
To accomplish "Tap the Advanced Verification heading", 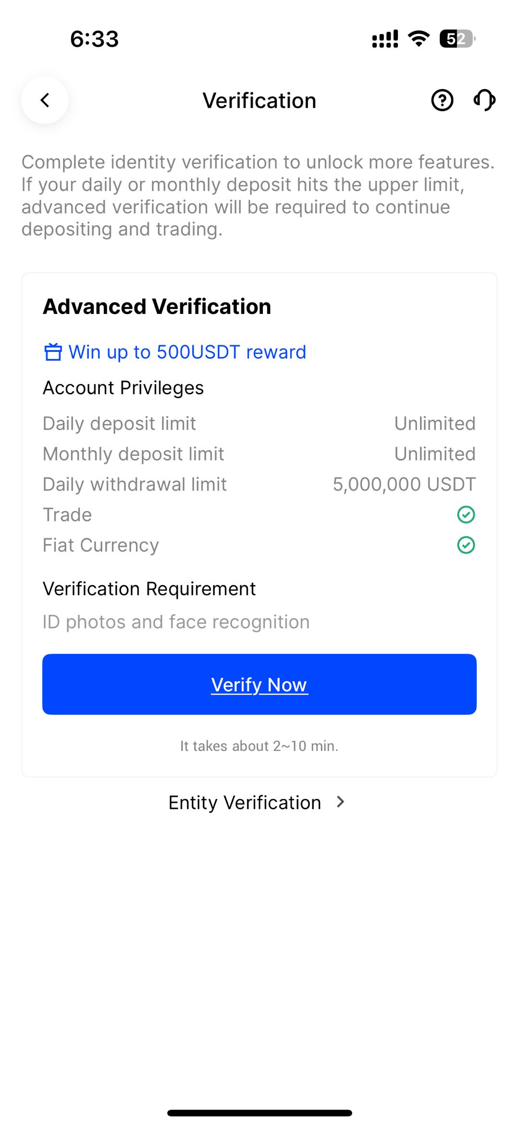I will (157, 307).
